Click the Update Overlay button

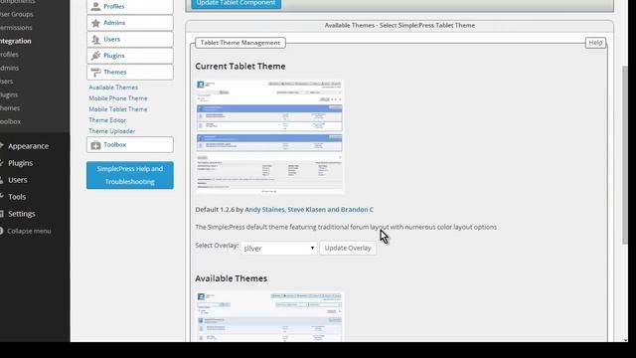pyautogui.click(x=348, y=248)
